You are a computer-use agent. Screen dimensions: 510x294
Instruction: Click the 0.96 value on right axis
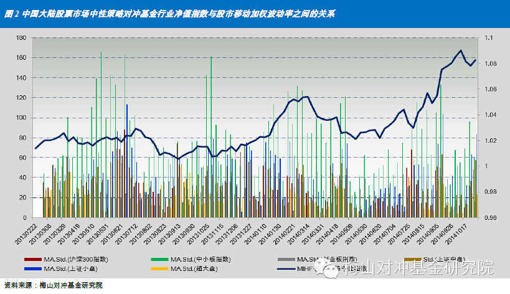[x=489, y=217]
